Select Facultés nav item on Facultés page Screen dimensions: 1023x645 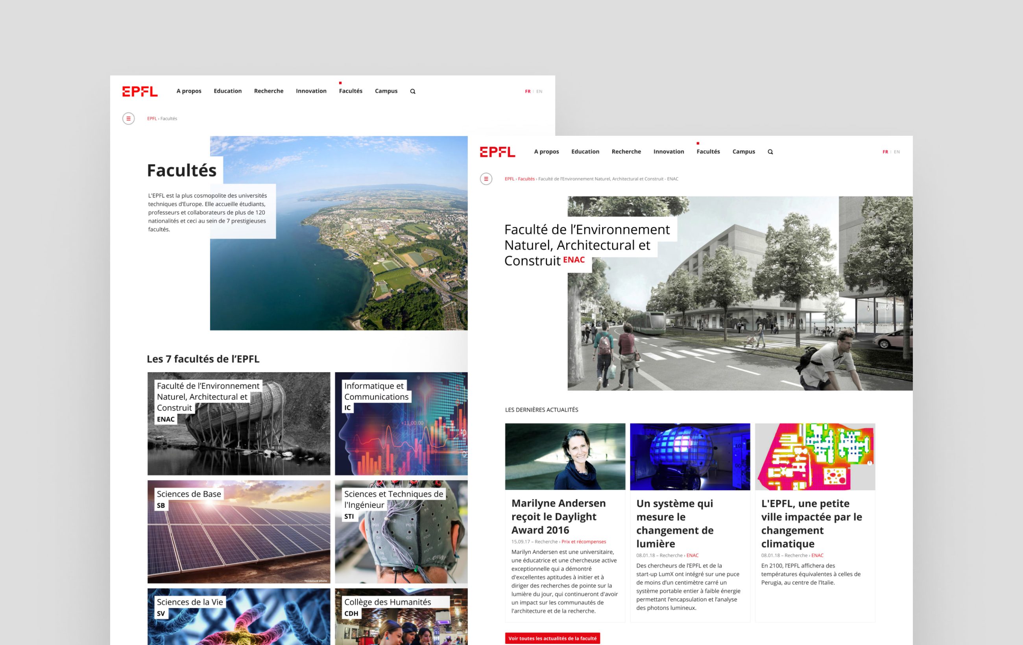(x=351, y=91)
